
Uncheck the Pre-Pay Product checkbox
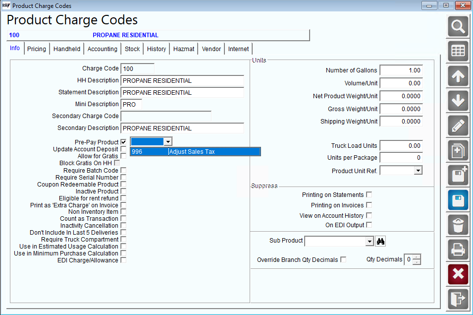[x=123, y=142]
